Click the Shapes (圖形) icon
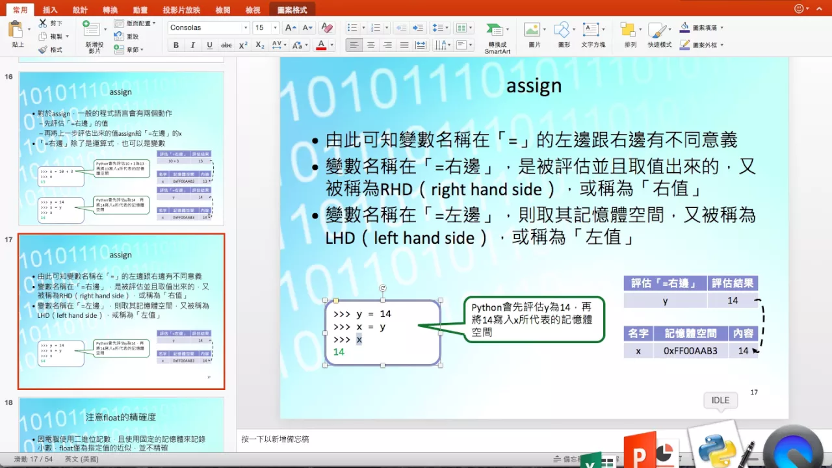 pos(562,30)
